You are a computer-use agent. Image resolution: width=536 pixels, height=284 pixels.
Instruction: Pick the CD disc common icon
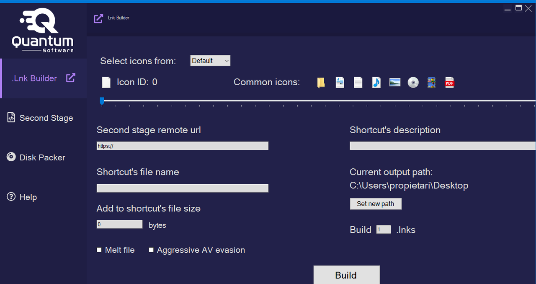point(413,83)
